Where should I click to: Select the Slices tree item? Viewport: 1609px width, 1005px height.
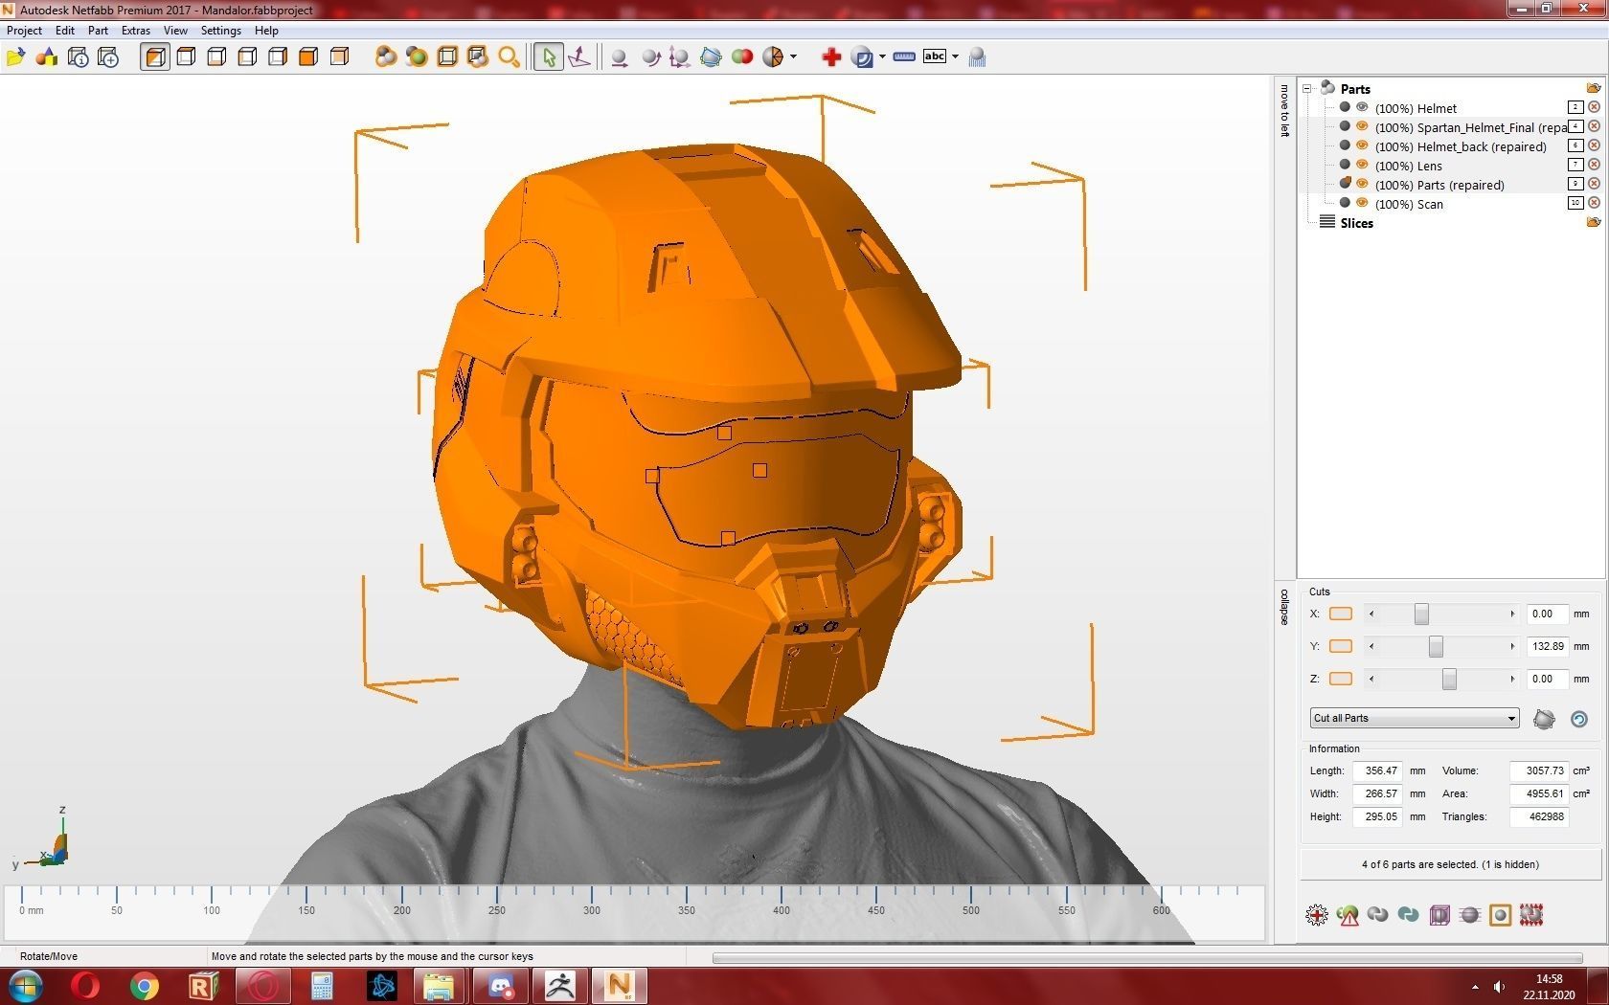(1356, 223)
